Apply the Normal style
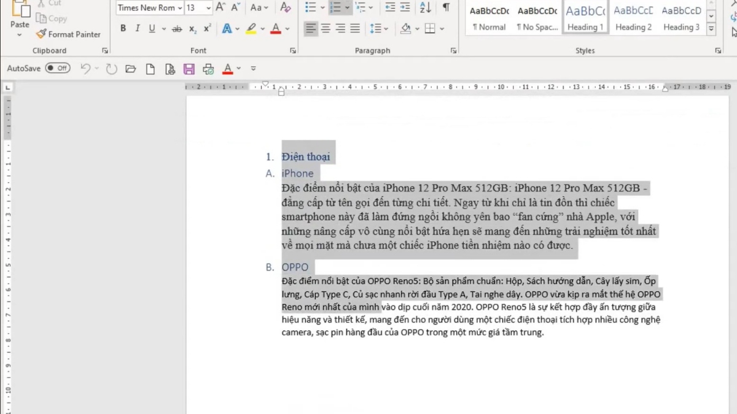737x414 pixels. tap(489, 18)
